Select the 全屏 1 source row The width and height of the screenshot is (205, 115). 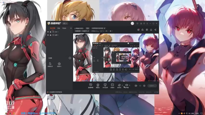59,35
